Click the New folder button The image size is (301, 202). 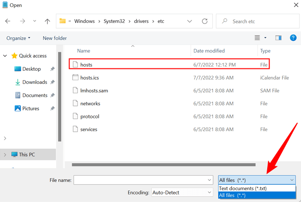pyautogui.click(x=54, y=38)
